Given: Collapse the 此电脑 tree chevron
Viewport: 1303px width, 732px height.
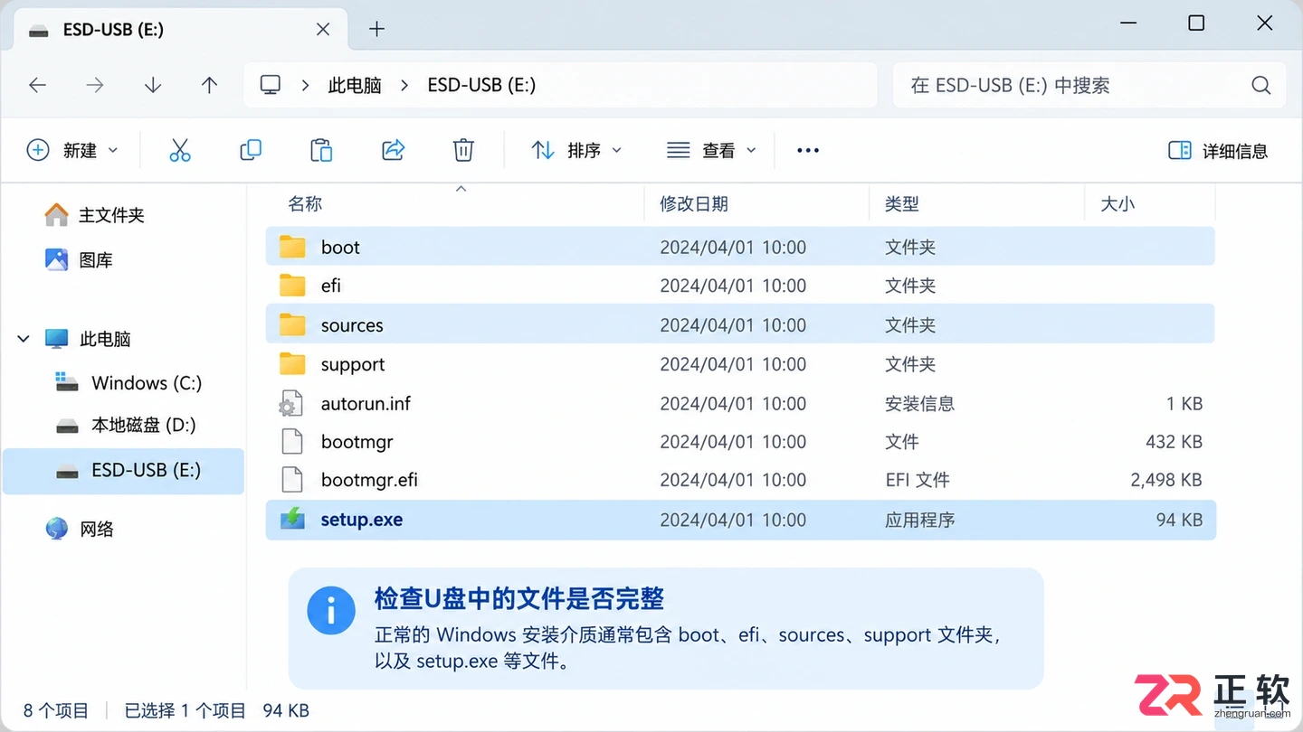Looking at the screenshot, I should click(x=24, y=339).
